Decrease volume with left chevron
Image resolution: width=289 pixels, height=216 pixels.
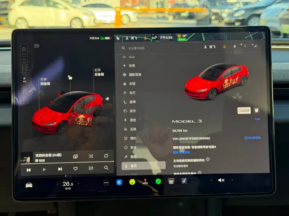(211, 180)
